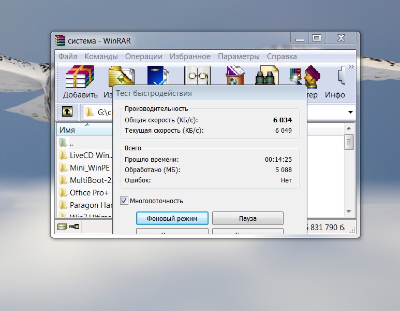400x311 pixels.
Task: Click the up-one-level folder arrow icon
Action: [67, 111]
